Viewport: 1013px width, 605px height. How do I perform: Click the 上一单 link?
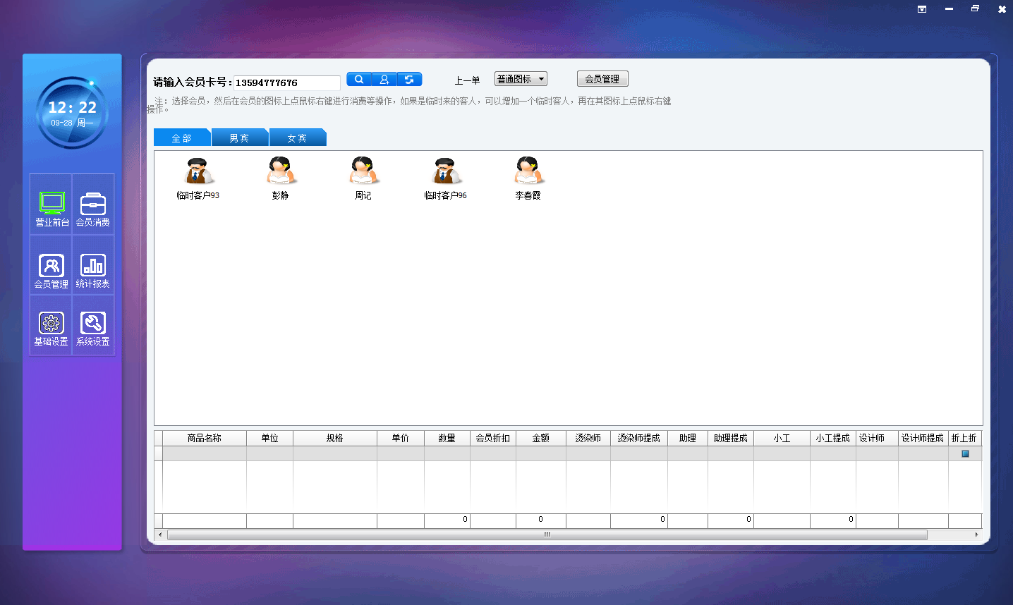coord(467,80)
